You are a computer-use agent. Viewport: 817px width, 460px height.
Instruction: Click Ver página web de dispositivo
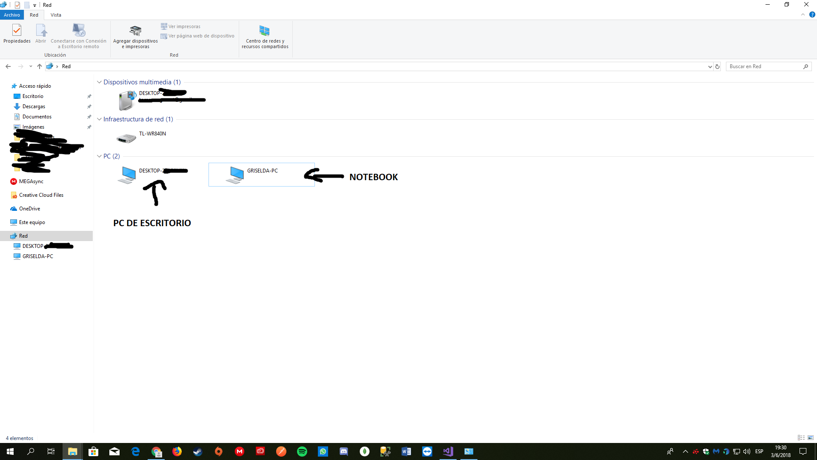point(197,36)
